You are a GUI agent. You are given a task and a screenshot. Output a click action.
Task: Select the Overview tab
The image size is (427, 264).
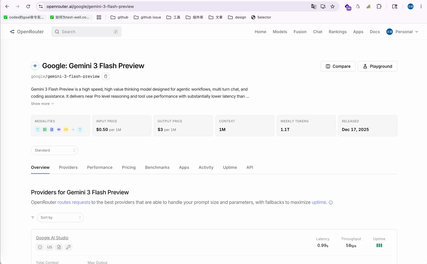click(40, 167)
